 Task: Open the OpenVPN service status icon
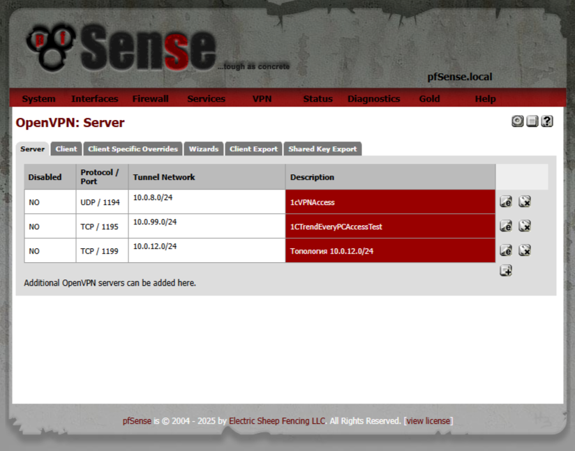[517, 121]
